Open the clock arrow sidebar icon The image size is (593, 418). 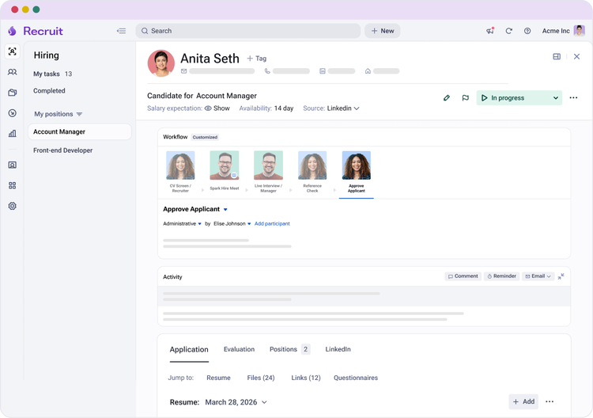[12, 113]
